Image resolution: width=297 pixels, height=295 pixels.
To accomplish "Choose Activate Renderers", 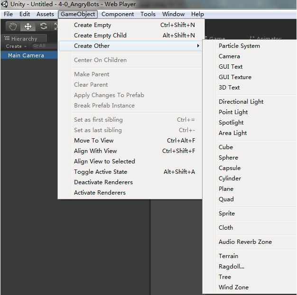I will [130, 193].
